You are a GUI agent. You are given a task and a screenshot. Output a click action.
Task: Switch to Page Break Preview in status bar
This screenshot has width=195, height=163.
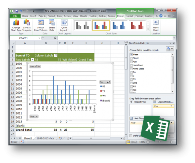(x=136, y=142)
